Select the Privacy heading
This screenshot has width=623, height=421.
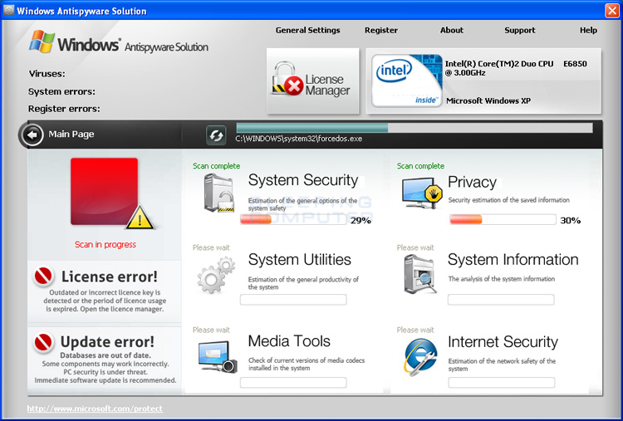[x=472, y=183]
